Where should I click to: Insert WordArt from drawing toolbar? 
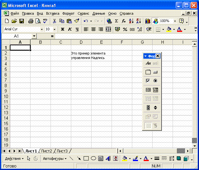108,159
